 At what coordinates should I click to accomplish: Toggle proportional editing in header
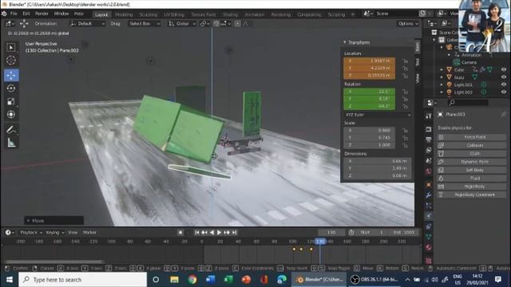[238, 23]
